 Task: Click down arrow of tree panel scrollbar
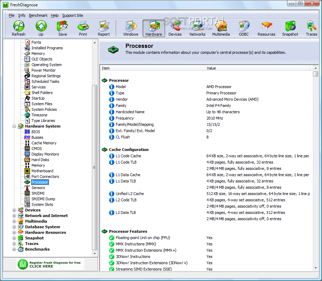95,254
